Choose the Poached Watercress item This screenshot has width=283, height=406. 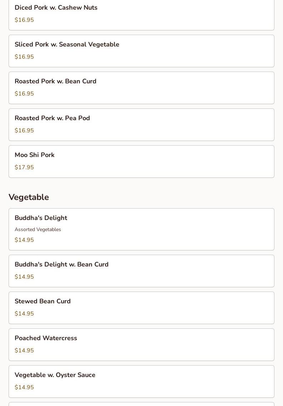click(x=46, y=338)
